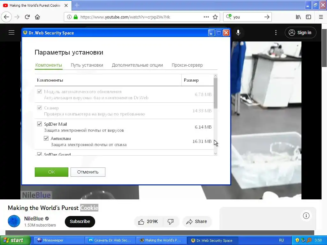327x245 pixels.
Task: Switch to Dr.Web Security Space taskbar button
Action: [x=212, y=240]
